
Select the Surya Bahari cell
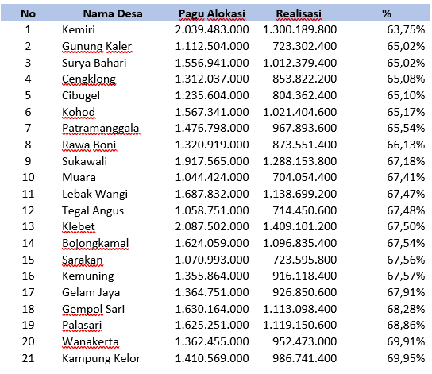coord(94,63)
